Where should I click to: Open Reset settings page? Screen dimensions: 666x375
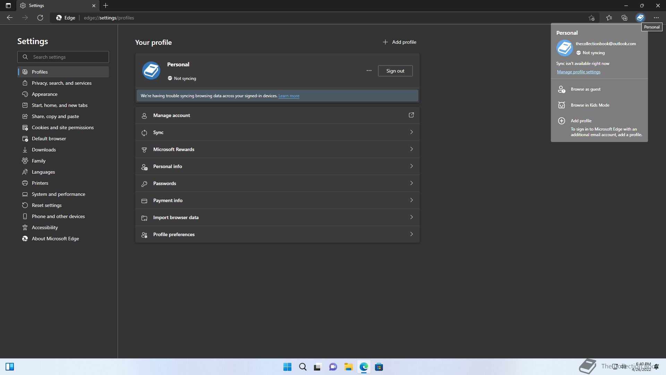[x=63, y=205]
